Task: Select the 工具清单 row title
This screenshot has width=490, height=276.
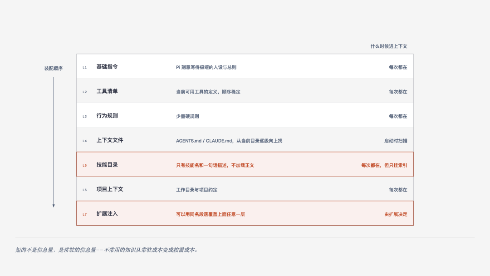Action: coord(107,91)
